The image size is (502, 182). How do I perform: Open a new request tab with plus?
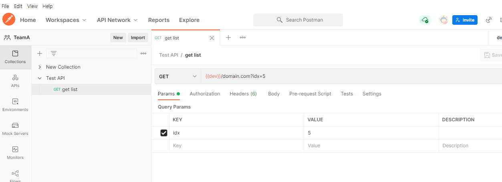228,38
